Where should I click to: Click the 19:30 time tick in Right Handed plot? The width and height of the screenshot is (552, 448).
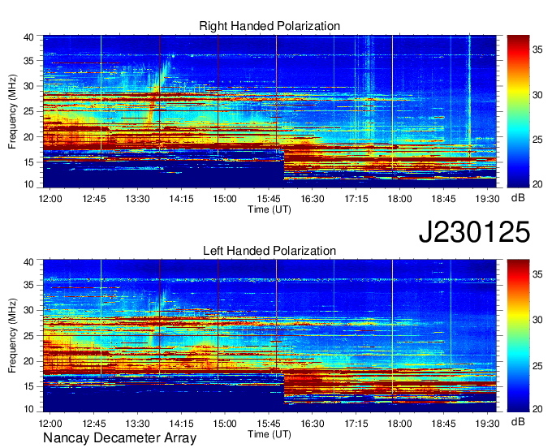(x=487, y=199)
